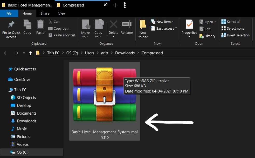Click This PC in address bar

53,53
